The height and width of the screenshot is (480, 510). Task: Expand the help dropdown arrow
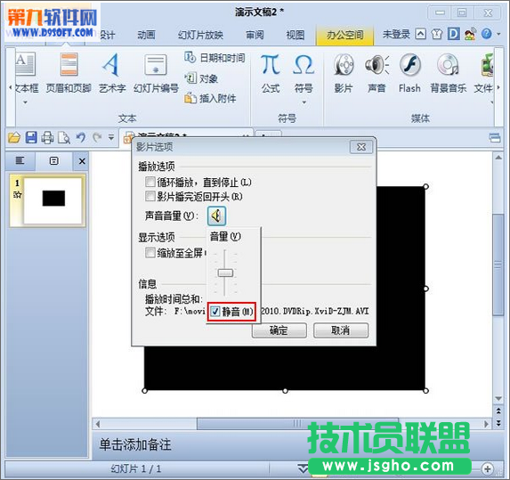coord(498,34)
